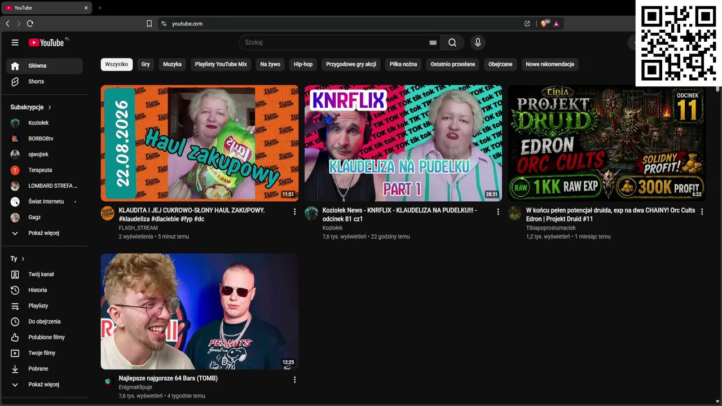This screenshot has width=722, height=406.
Task: Click the YouTube logo
Action: tap(47, 42)
